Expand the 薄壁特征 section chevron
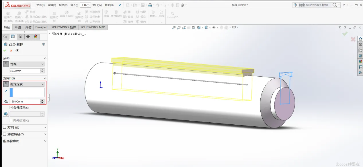Image resolution: width=363 pixels, height=167 pixels. point(45,134)
